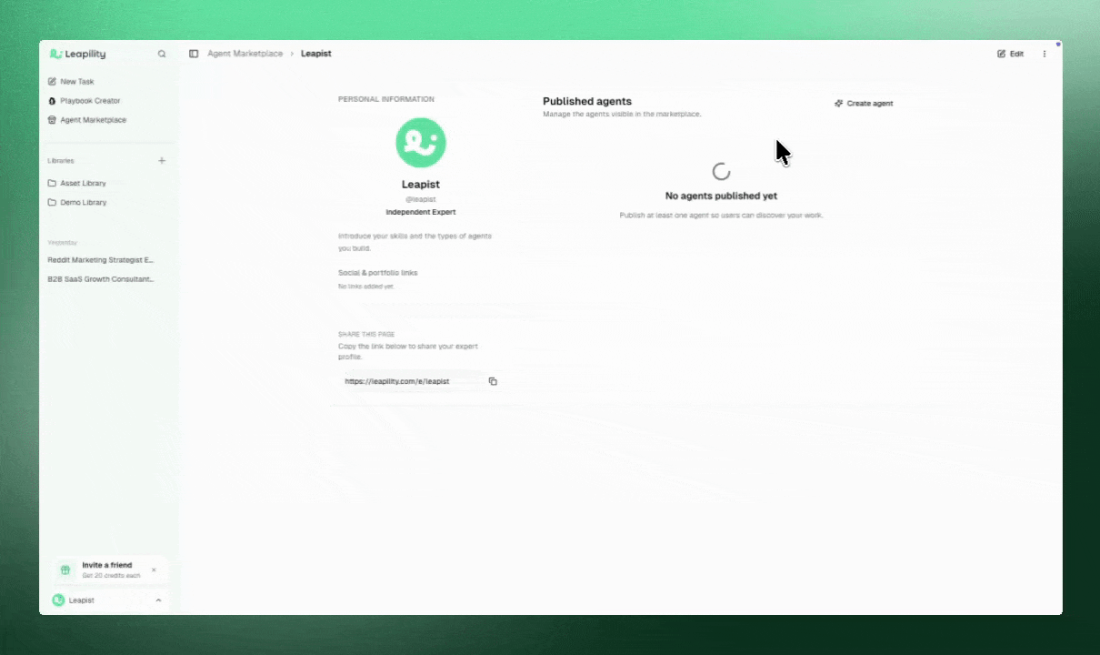1100x655 pixels.
Task: Open the three-dot more options menu
Action: point(1045,54)
